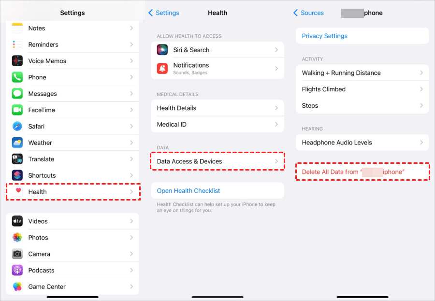Tap the red Notifications bell icon

(162, 69)
